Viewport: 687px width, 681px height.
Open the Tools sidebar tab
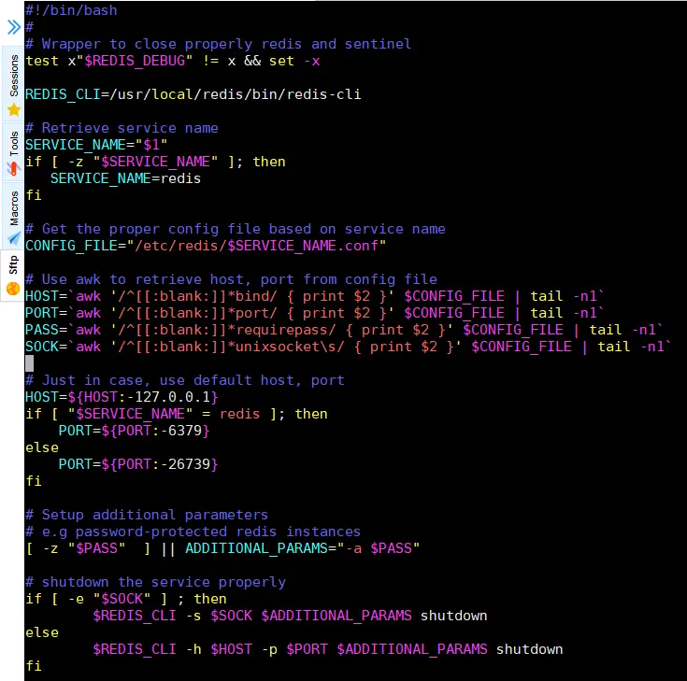[14, 152]
